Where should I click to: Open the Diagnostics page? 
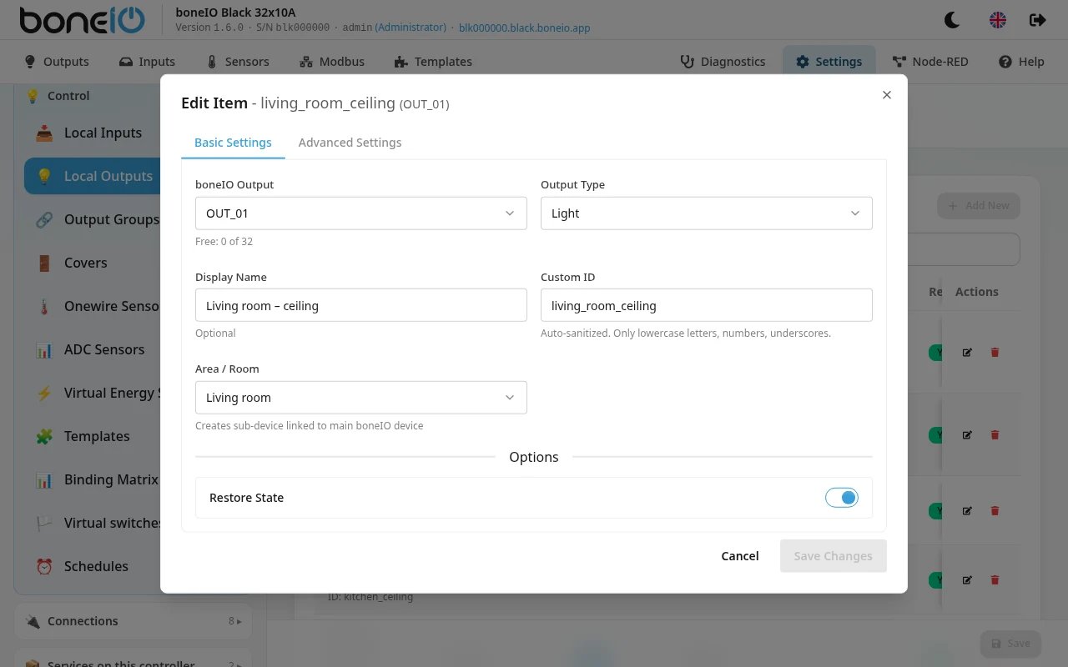[723, 62]
